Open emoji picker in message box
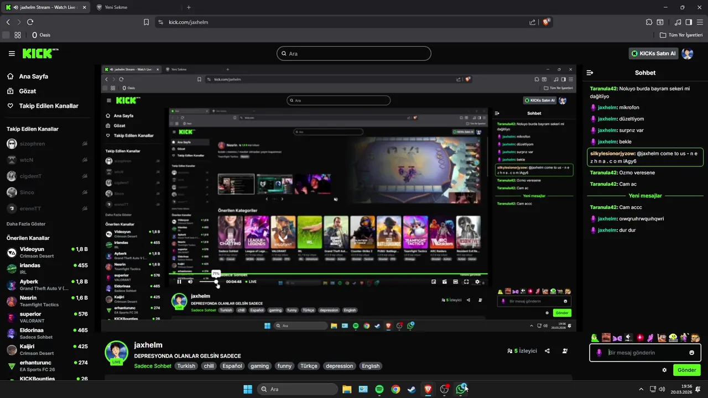Viewport: 708px width, 398px height. click(691, 353)
